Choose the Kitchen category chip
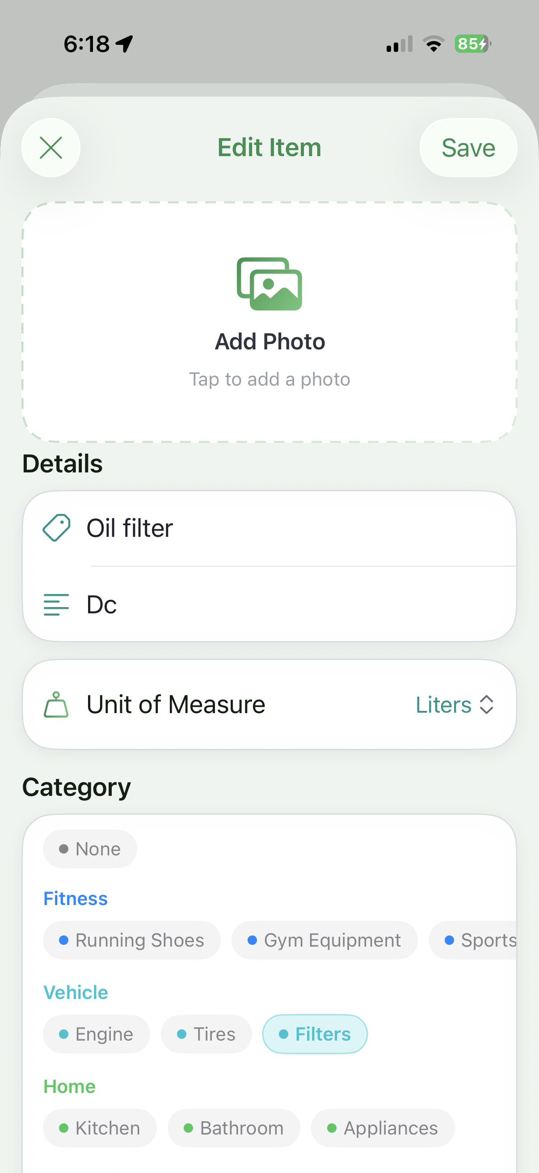The image size is (539, 1173). (x=100, y=1128)
